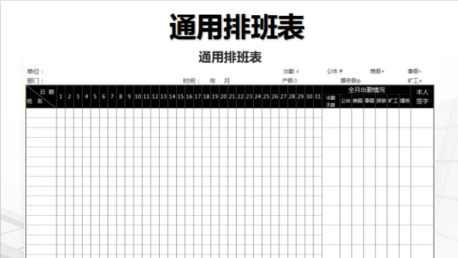Image resolution: width=458 pixels, height=258 pixels.
Task: Select date column header 6
Action: [103, 97]
